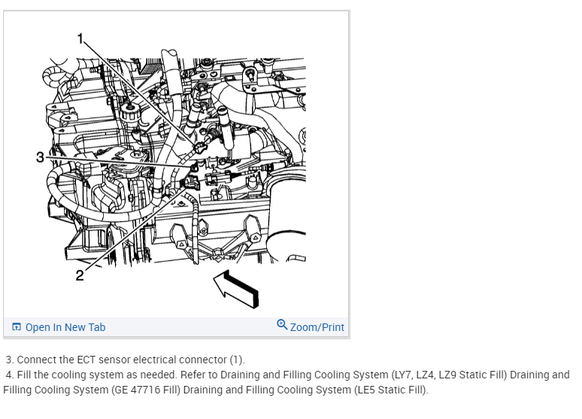Viewport: 582px width, 419px height.
Task: Click the component where callout 3's line ends
Action: click(194, 168)
